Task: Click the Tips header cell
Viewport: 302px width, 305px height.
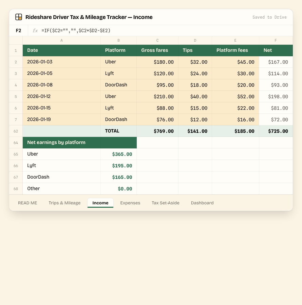Action: (195, 50)
